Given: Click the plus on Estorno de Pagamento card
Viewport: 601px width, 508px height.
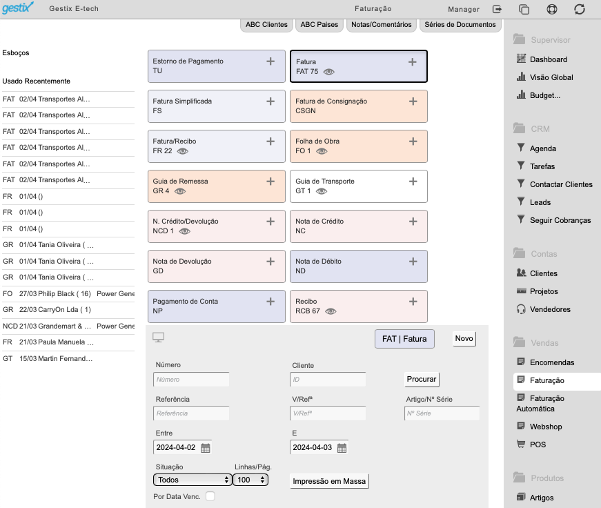Looking at the screenshot, I should (x=270, y=61).
